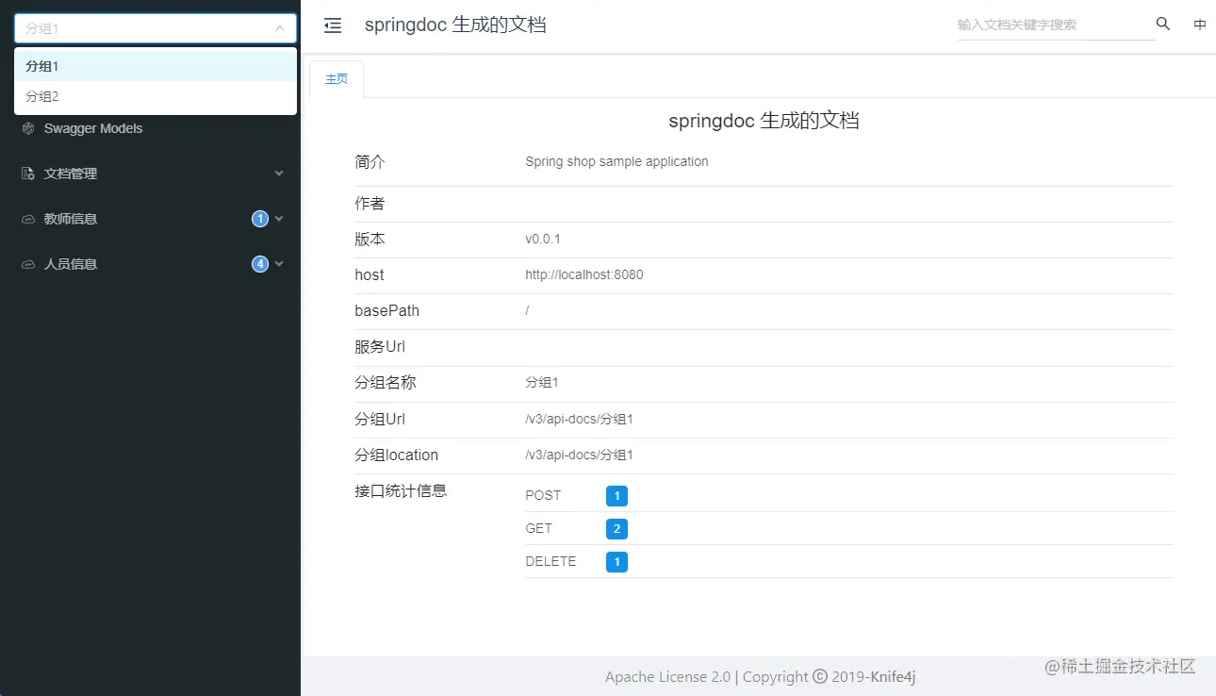Screen dimensions: 1216x696
Task: Click the 作者 row label
Action: pos(370,204)
